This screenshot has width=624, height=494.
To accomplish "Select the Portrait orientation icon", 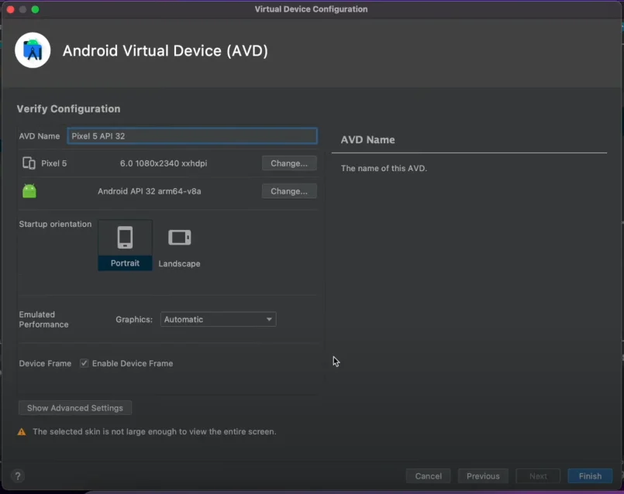I will [x=125, y=238].
